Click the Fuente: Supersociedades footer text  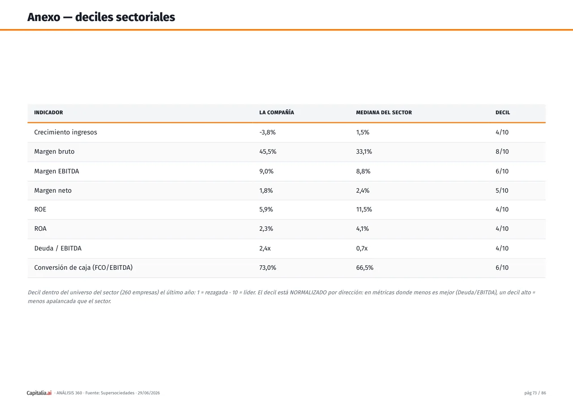pyautogui.click(x=110, y=393)
